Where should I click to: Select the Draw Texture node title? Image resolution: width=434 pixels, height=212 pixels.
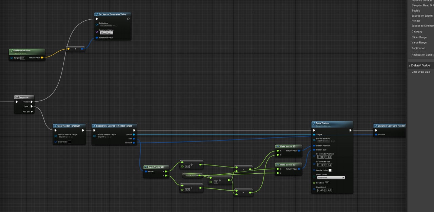[322, 123]
